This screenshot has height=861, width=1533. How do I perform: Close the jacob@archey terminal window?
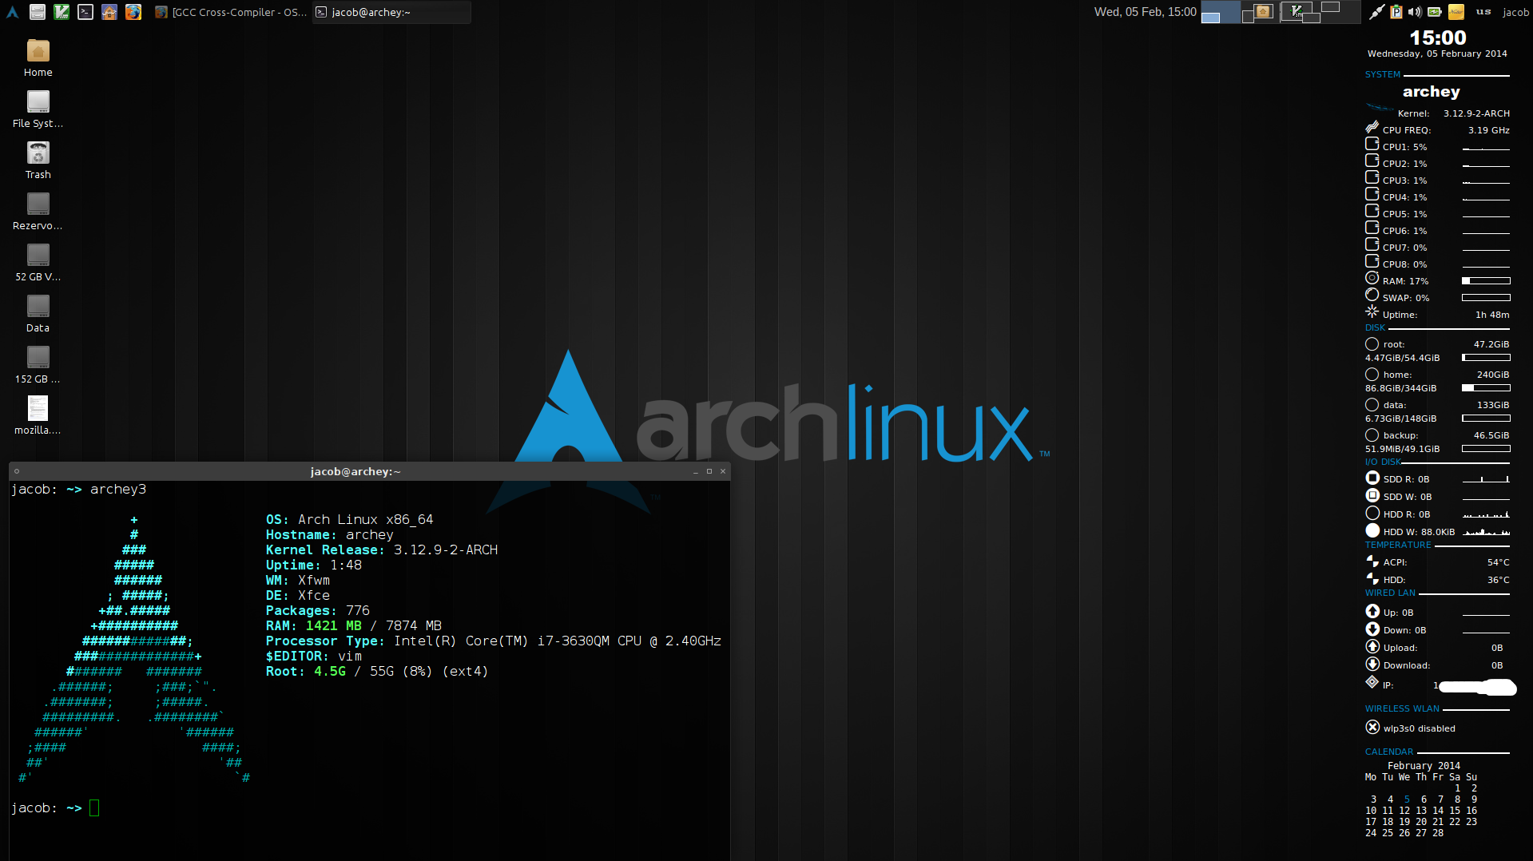point(723,471)
